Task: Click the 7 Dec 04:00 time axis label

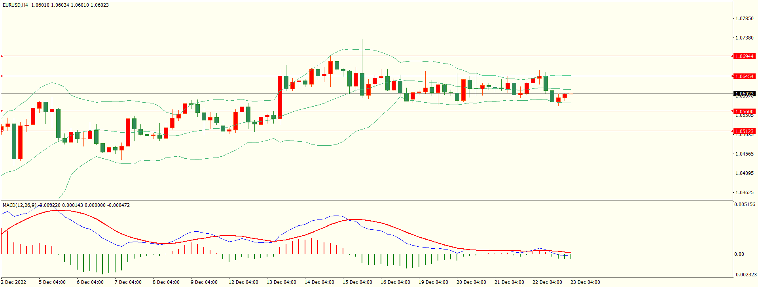Action: tap(128, 282)
